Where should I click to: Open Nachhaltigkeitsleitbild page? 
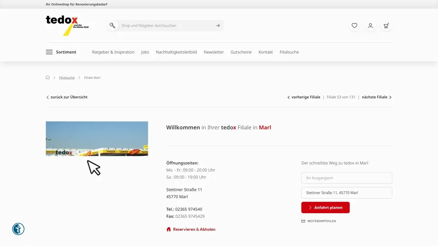176,52
